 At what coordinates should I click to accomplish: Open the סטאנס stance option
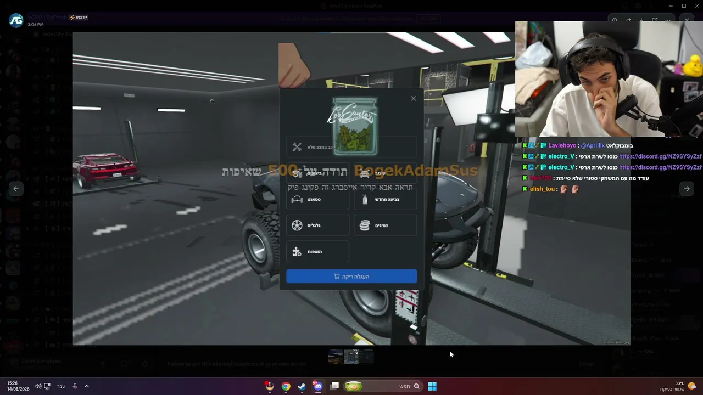pos(317,200)
